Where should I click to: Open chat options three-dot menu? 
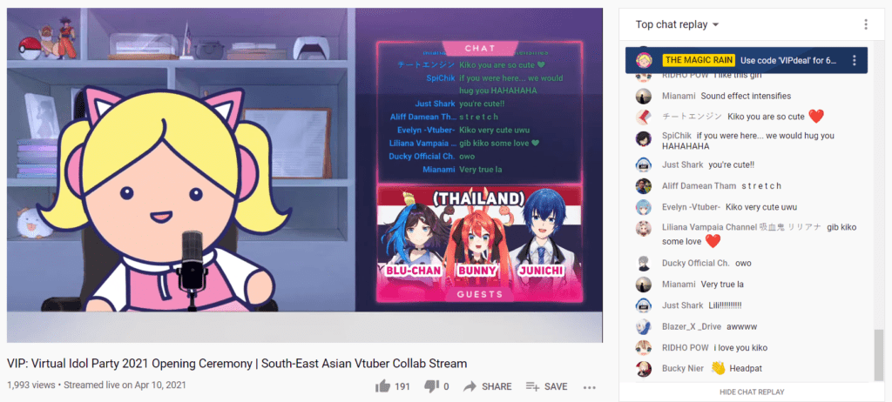[865, 24]
